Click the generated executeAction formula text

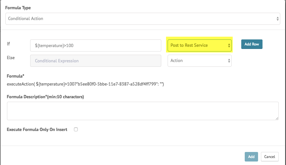[85, 84]
